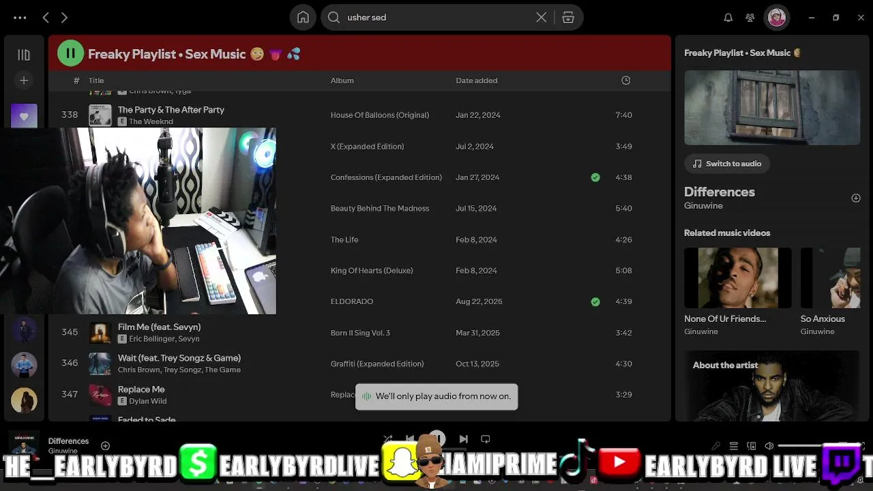Expand Your Library sidebar

(24, 55)
